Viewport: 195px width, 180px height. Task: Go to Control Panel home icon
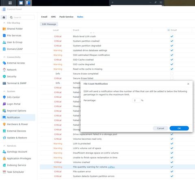(4, 18)
